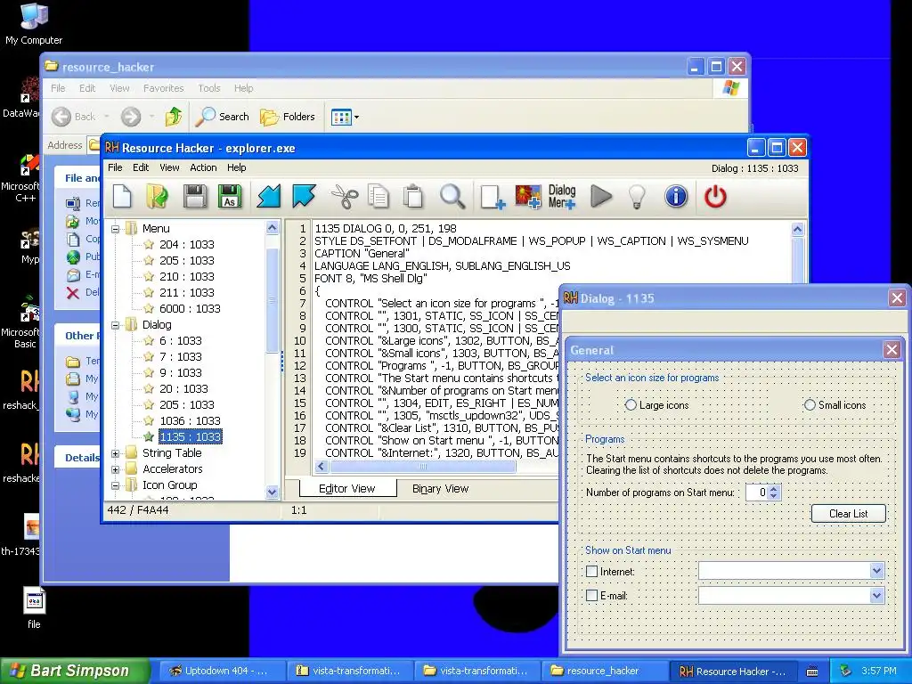Viewport: 912px width, 684px height.
Task: Click the green Save As icon
Action: point(230,196)
